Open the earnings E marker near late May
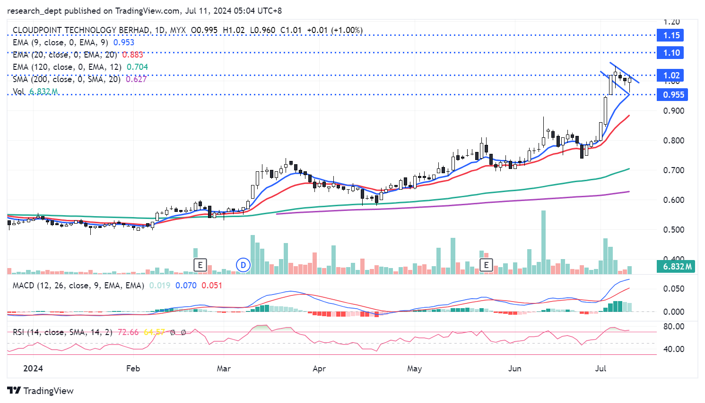Image resolution: width=705 pixels, height=403 pixels. coord(486,265)
